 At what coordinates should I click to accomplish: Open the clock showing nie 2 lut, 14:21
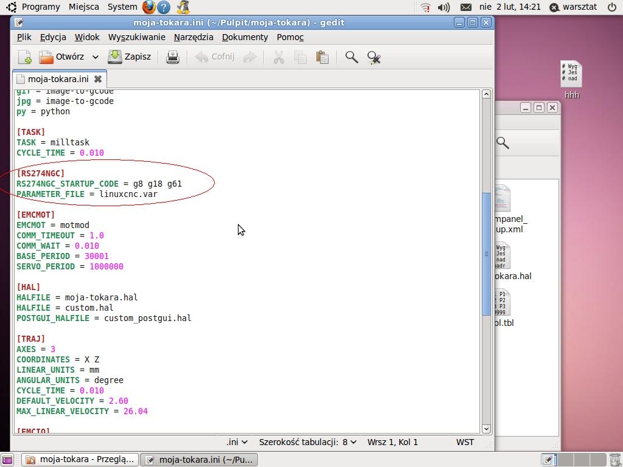tap(510, 7)
